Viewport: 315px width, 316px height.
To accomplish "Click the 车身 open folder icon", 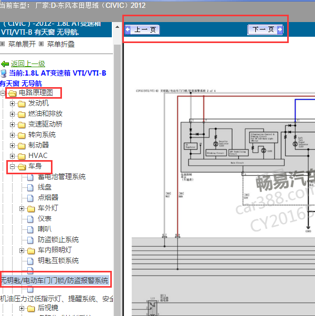I will pyautogui.click(x=22, y=167).
